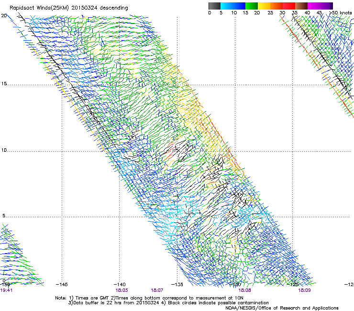Click the gray 0-5 knots color segment
Image resolution: width=354 pixels, height=311 pixels.
214,6
